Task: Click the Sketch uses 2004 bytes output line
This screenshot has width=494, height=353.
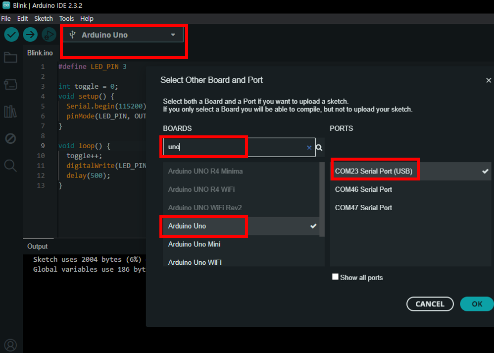Action: pos(87,259)
